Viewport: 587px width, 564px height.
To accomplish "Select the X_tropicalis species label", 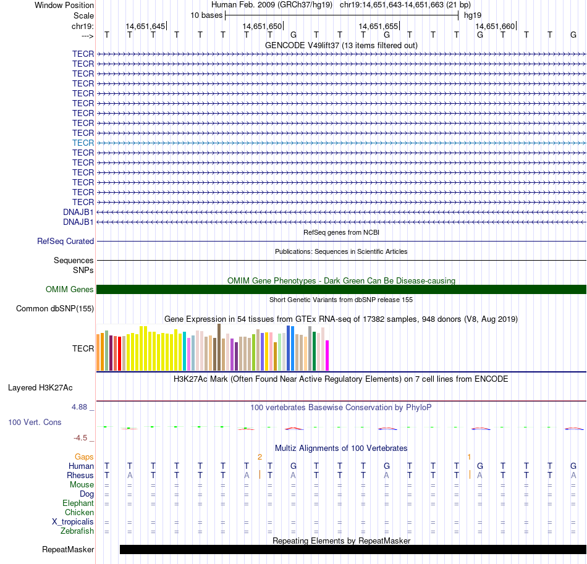I will pyautogui.click(x=73, y=522).
